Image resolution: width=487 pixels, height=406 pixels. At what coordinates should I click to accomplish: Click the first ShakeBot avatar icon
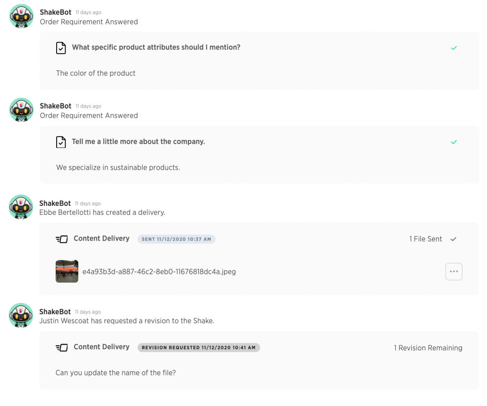(x=21, y=16)
